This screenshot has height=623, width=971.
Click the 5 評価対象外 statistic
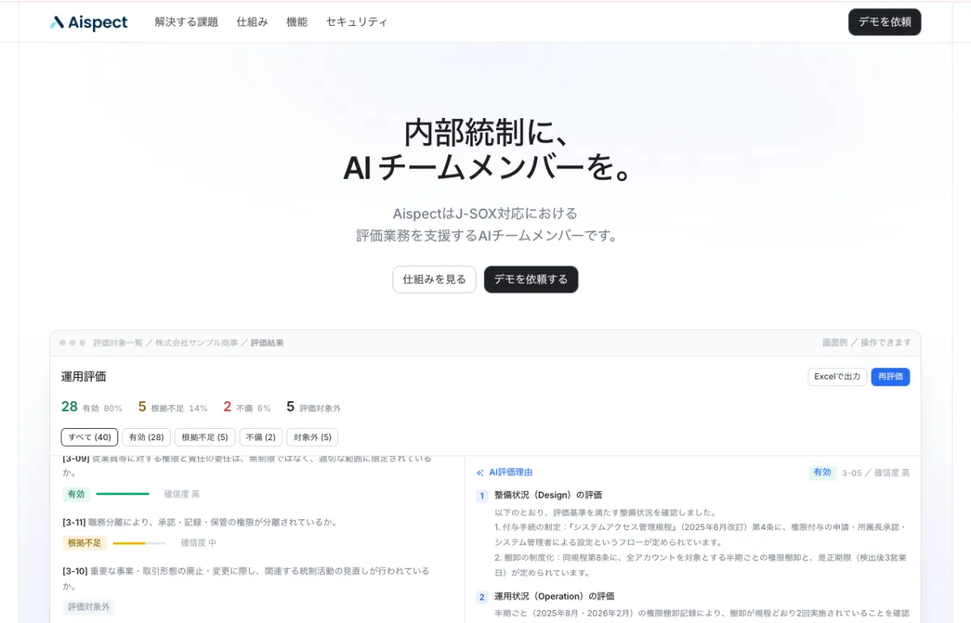313,407
